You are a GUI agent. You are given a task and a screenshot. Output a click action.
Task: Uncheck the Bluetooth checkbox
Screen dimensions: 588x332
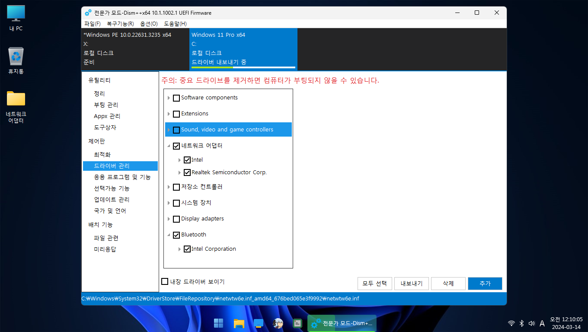176,235
